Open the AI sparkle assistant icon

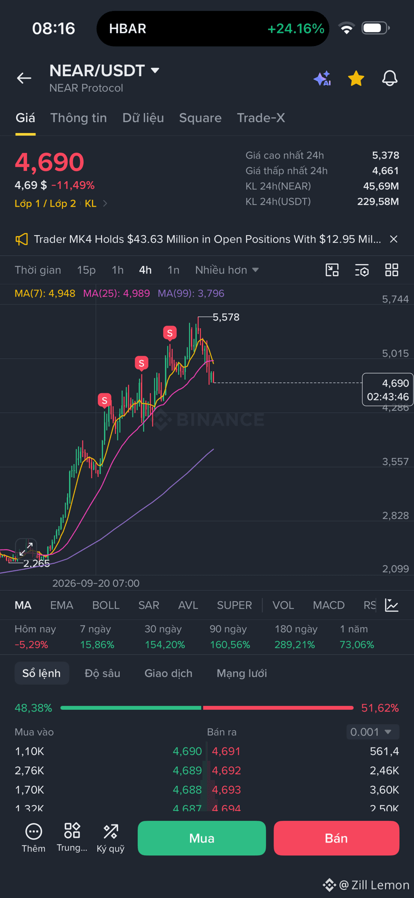pyautogui.click(x=322, y=79)
